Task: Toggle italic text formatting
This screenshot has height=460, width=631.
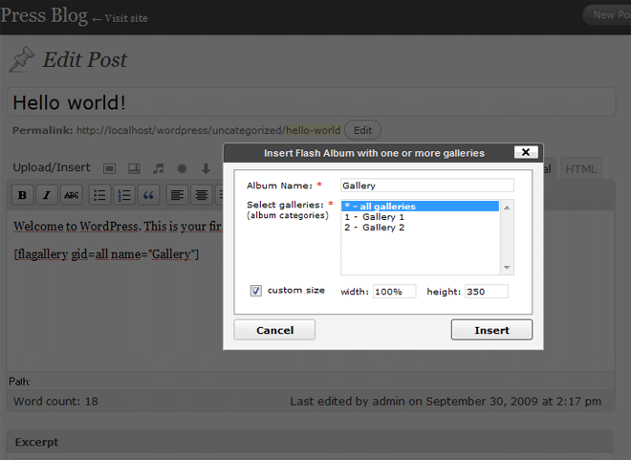Action: tap(46, 195)
